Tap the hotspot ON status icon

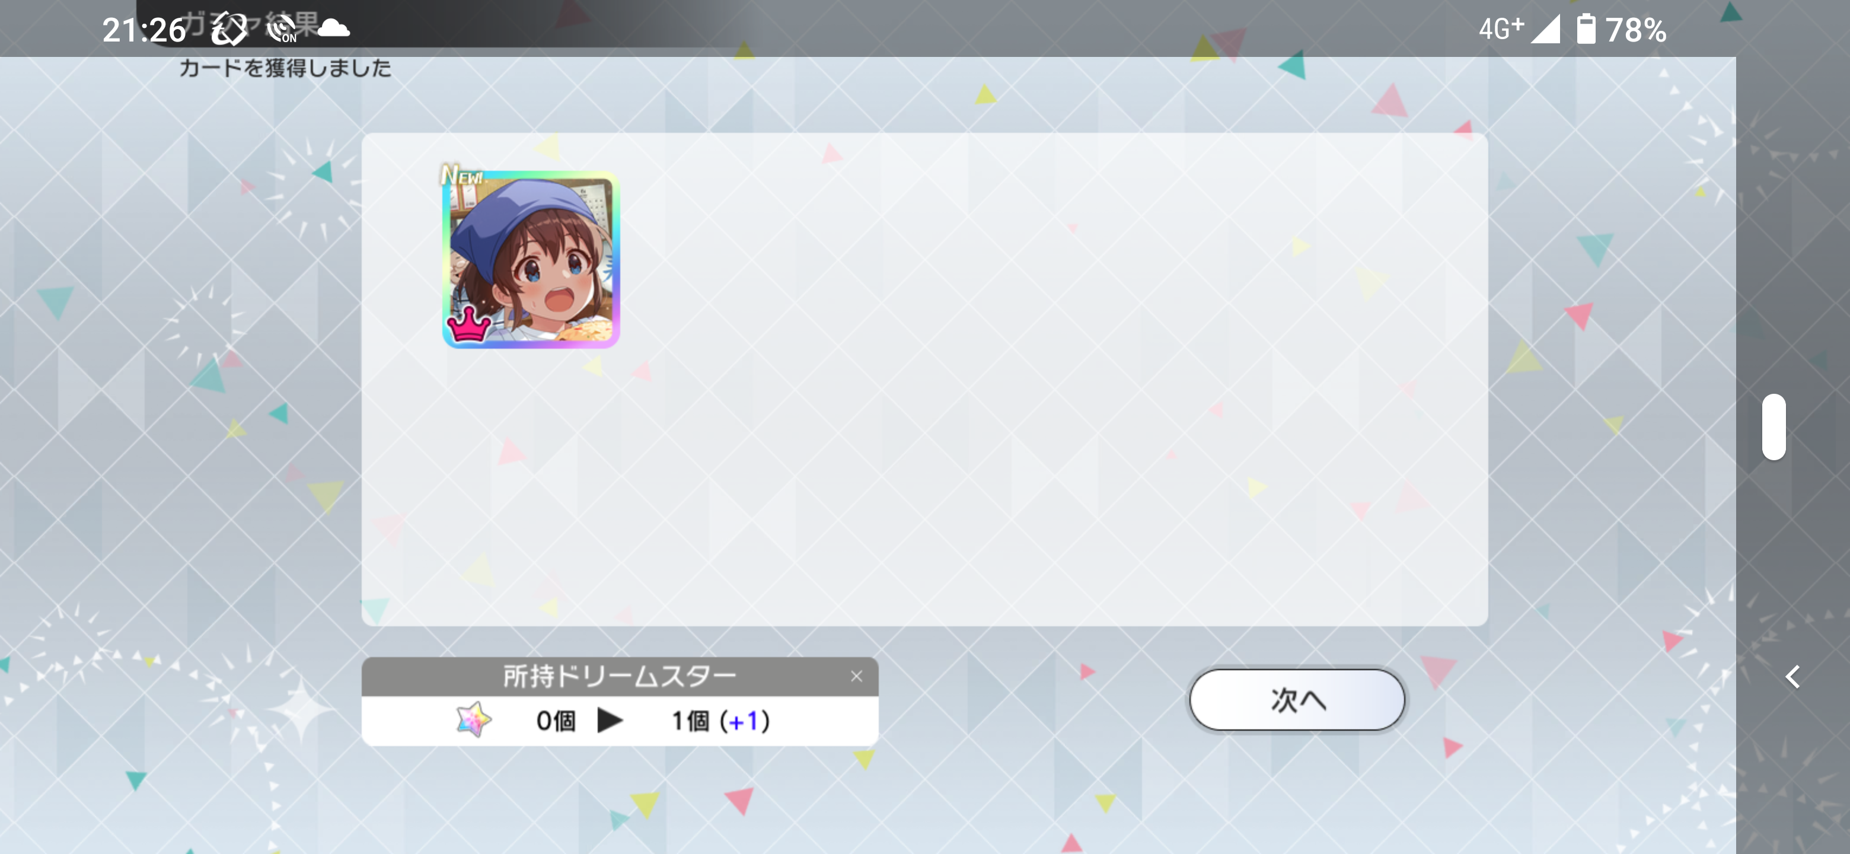coord(282,30)
